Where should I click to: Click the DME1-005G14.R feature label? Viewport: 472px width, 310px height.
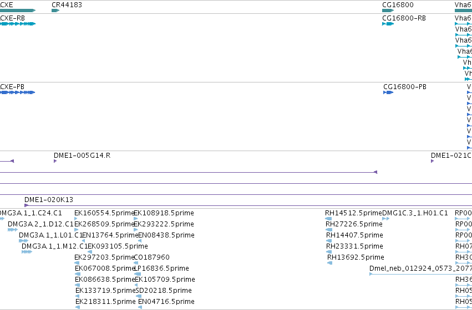pos(82,156)
